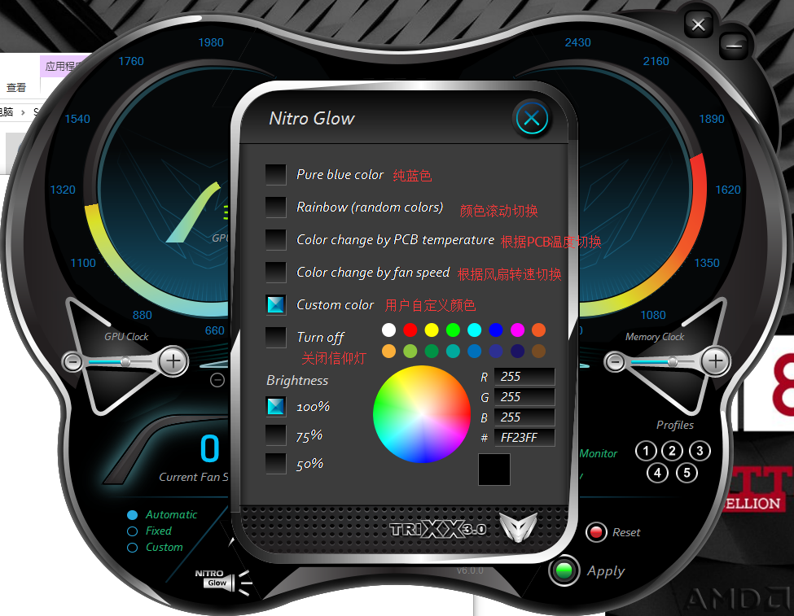Viewport: 794px width, 616px height.
Task: Decrease GPU Clock with minus button
Action: pos(73,362)
